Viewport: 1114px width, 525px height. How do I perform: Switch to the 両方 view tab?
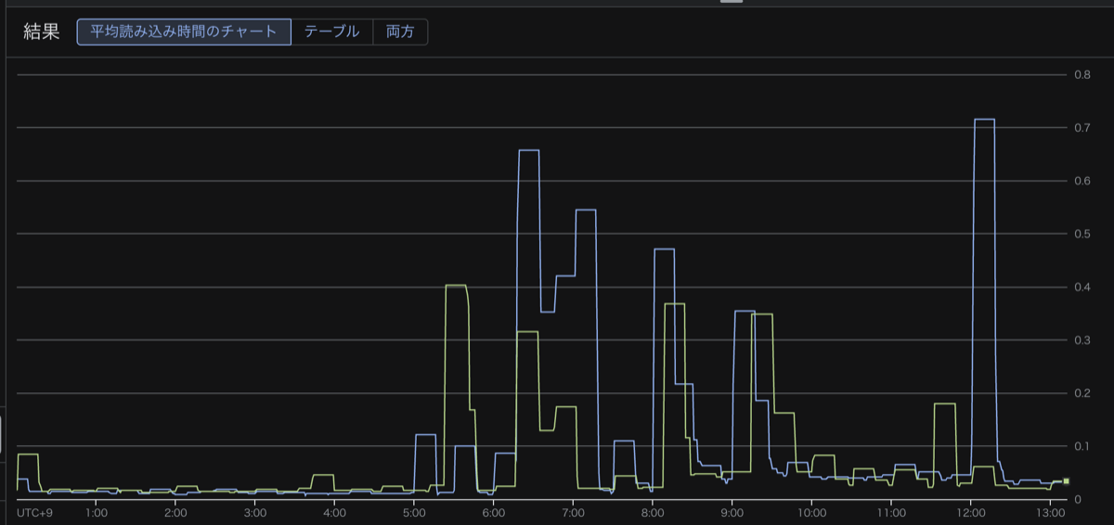click(x=400, y=32)
